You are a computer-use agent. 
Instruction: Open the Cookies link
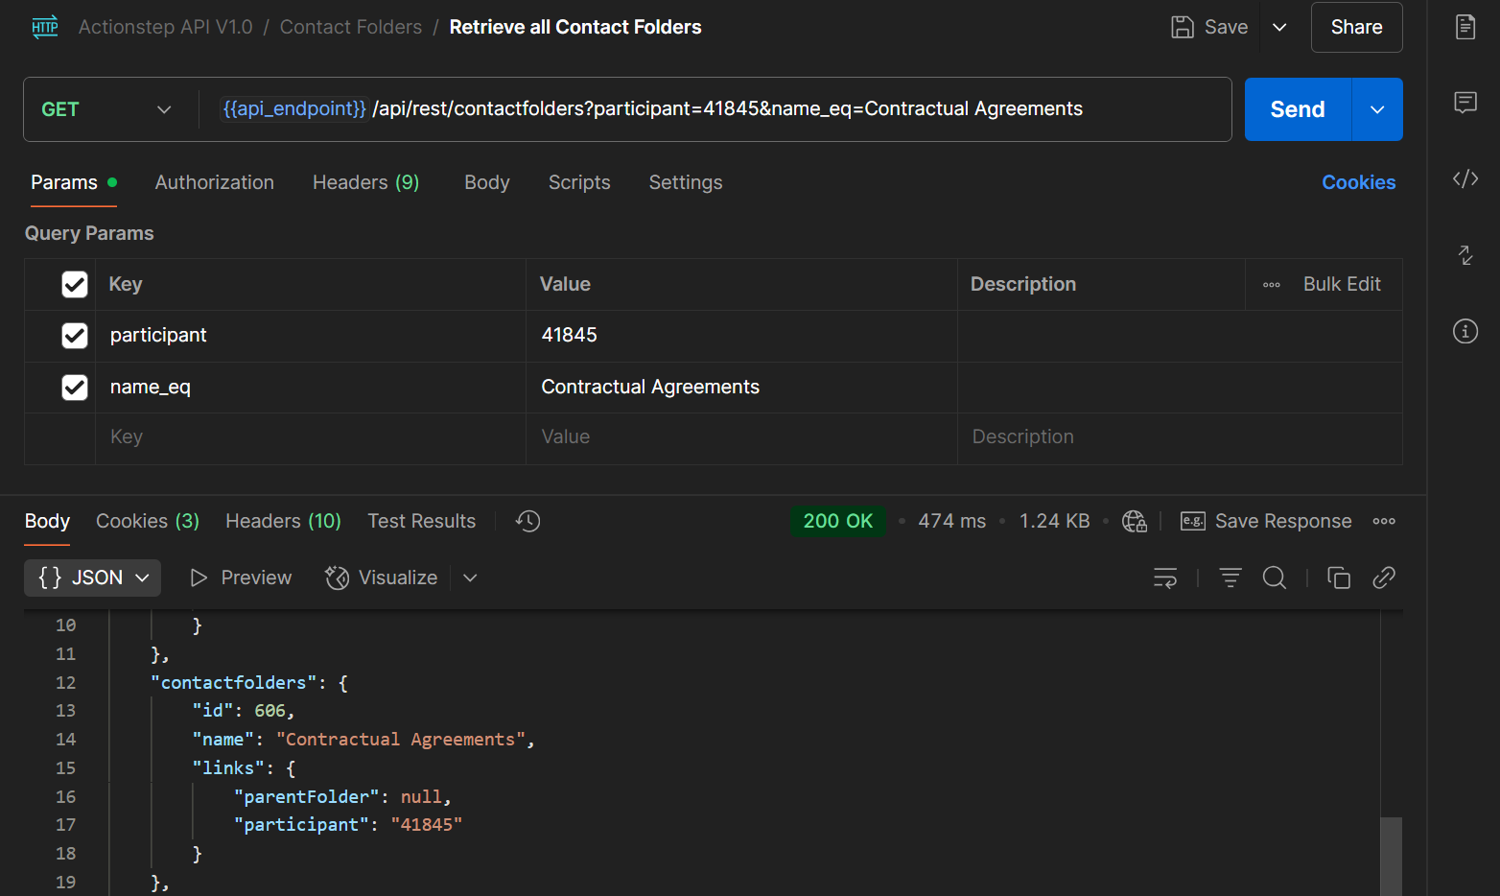coord(1359,182)
